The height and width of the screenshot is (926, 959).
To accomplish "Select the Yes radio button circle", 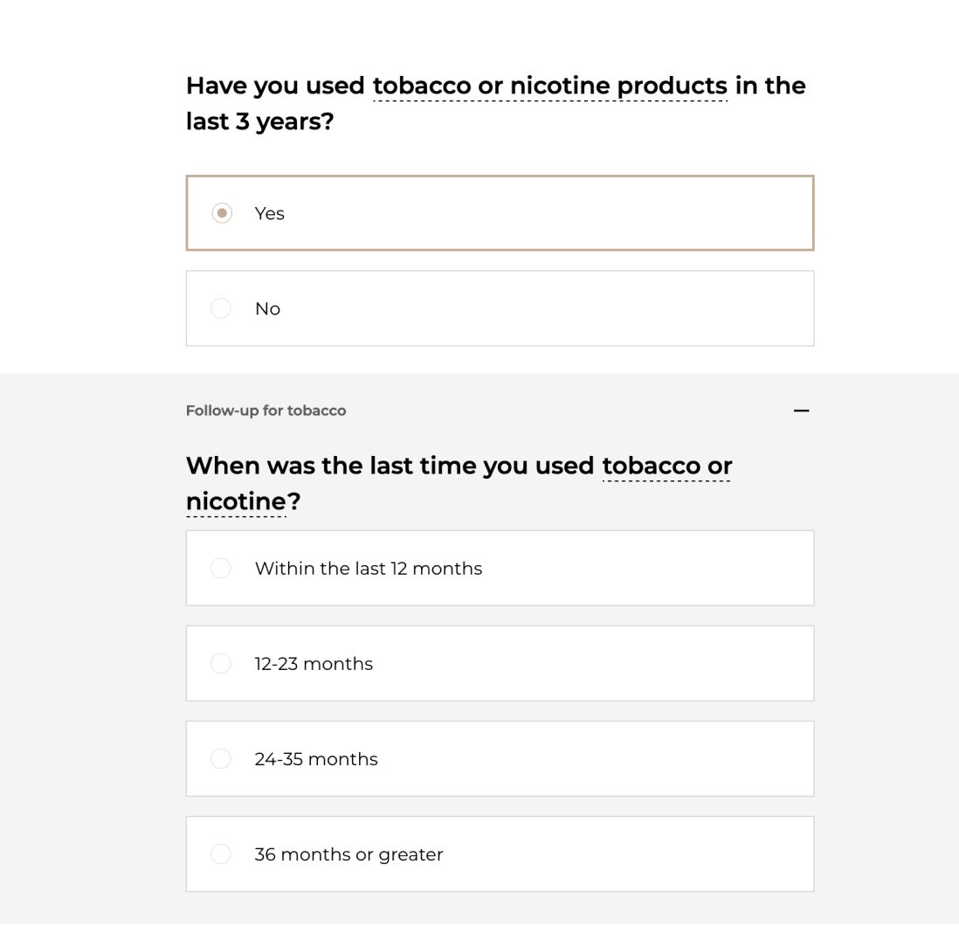I will pos(222,213).
